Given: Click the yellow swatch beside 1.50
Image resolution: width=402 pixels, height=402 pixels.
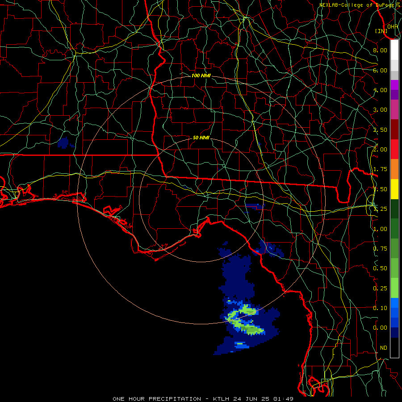Looking at the screenshot, I should 394,189.
